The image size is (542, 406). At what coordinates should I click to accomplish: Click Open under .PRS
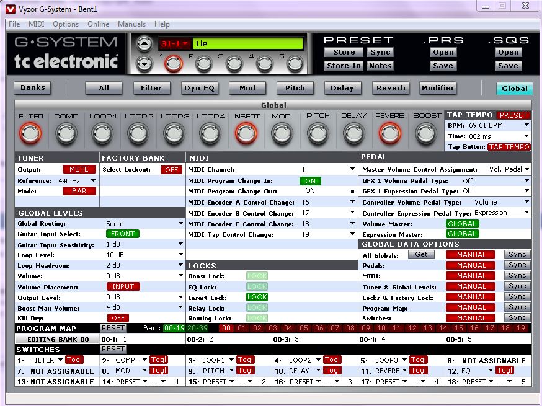443,52
